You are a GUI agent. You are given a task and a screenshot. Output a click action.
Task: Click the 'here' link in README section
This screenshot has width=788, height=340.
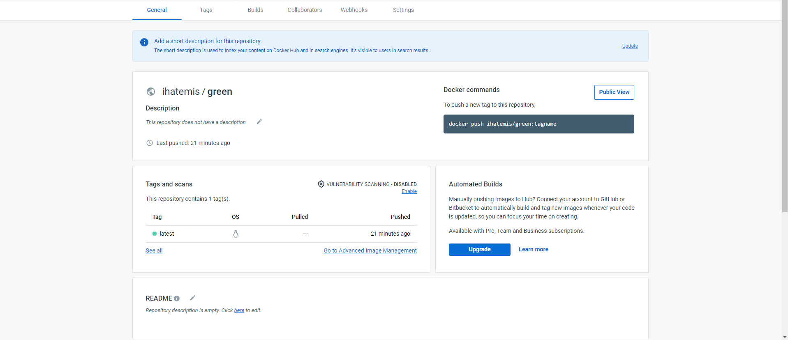239,310
